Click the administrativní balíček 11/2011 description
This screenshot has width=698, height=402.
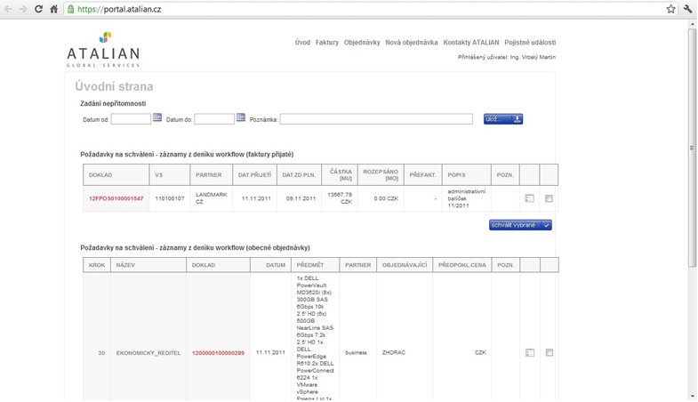[x=467, y=198]
